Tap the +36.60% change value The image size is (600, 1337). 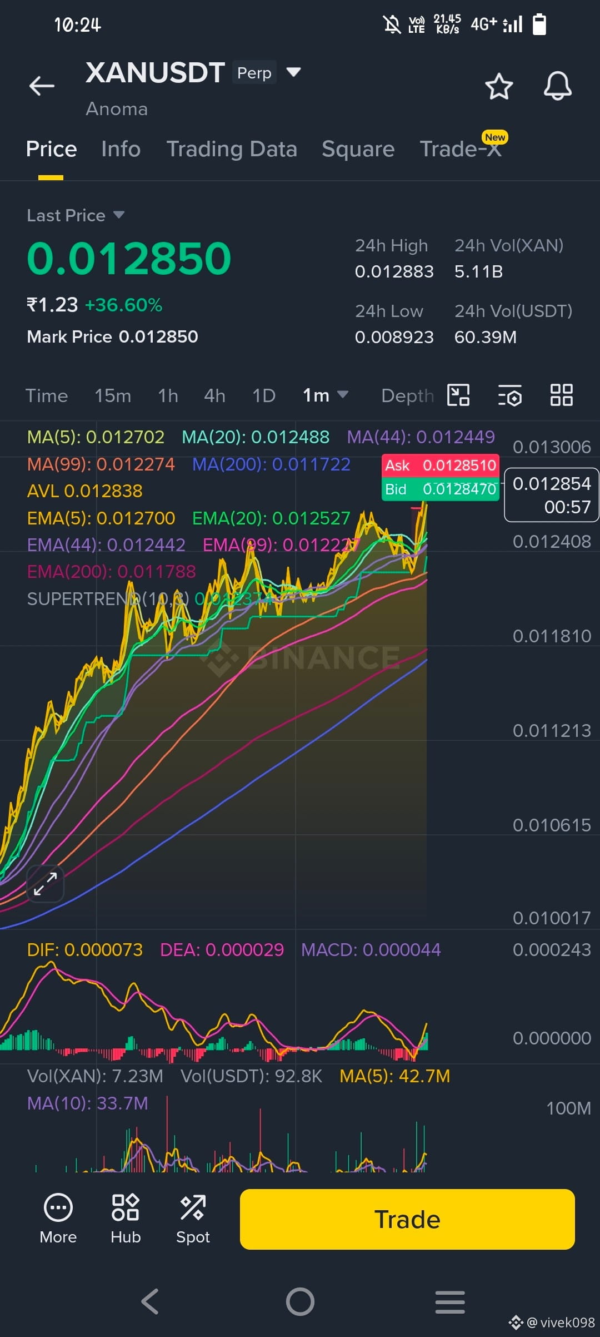(x=123, y=305)
